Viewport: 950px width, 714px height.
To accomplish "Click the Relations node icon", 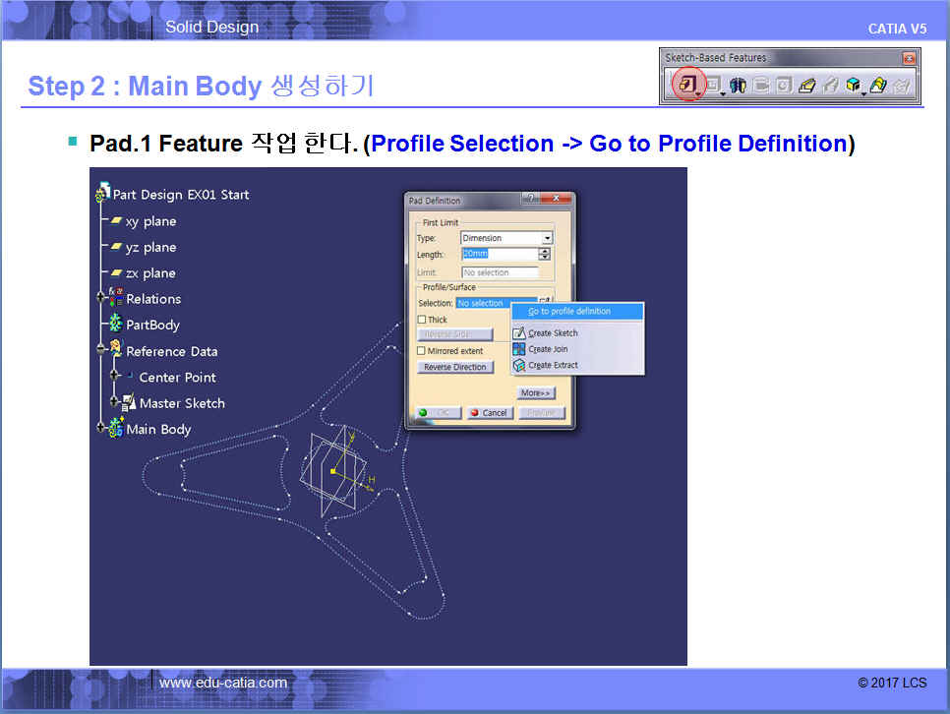I will [116, 297].
